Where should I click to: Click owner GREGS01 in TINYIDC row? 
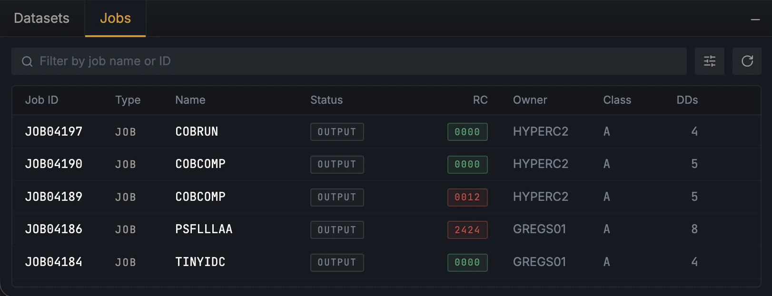[x=539, y=262]
